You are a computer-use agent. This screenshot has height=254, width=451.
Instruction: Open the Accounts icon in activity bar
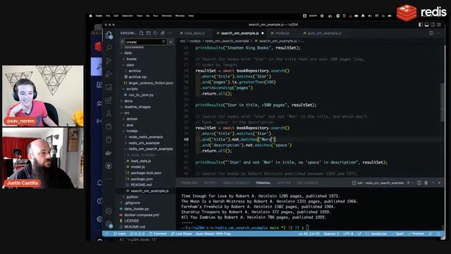(x=109, y=211)
